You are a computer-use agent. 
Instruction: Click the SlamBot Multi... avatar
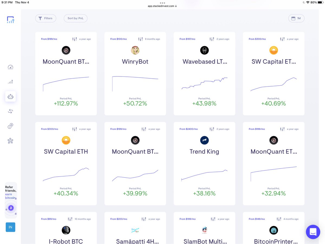tap(204, 230)
